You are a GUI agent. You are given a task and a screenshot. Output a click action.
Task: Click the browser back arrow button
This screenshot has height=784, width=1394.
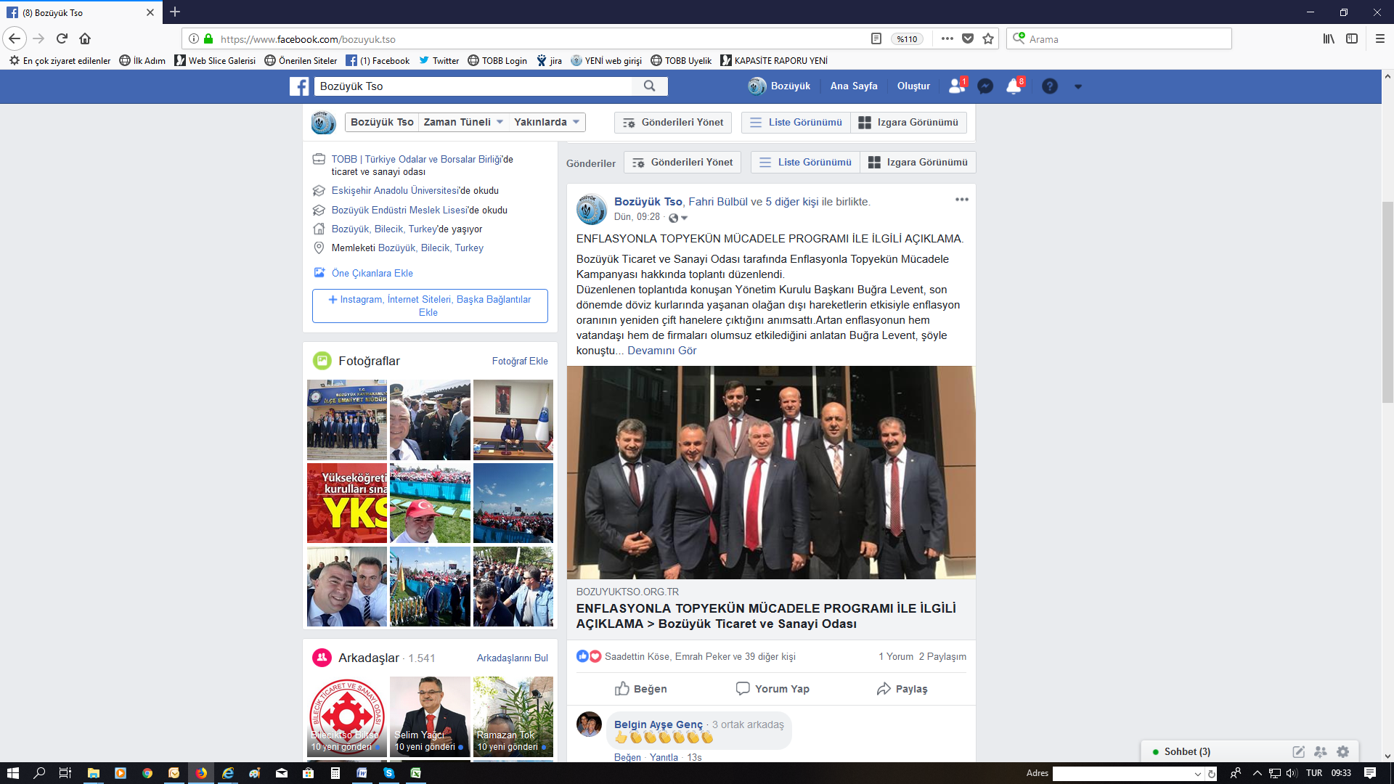tap(15, 38)
